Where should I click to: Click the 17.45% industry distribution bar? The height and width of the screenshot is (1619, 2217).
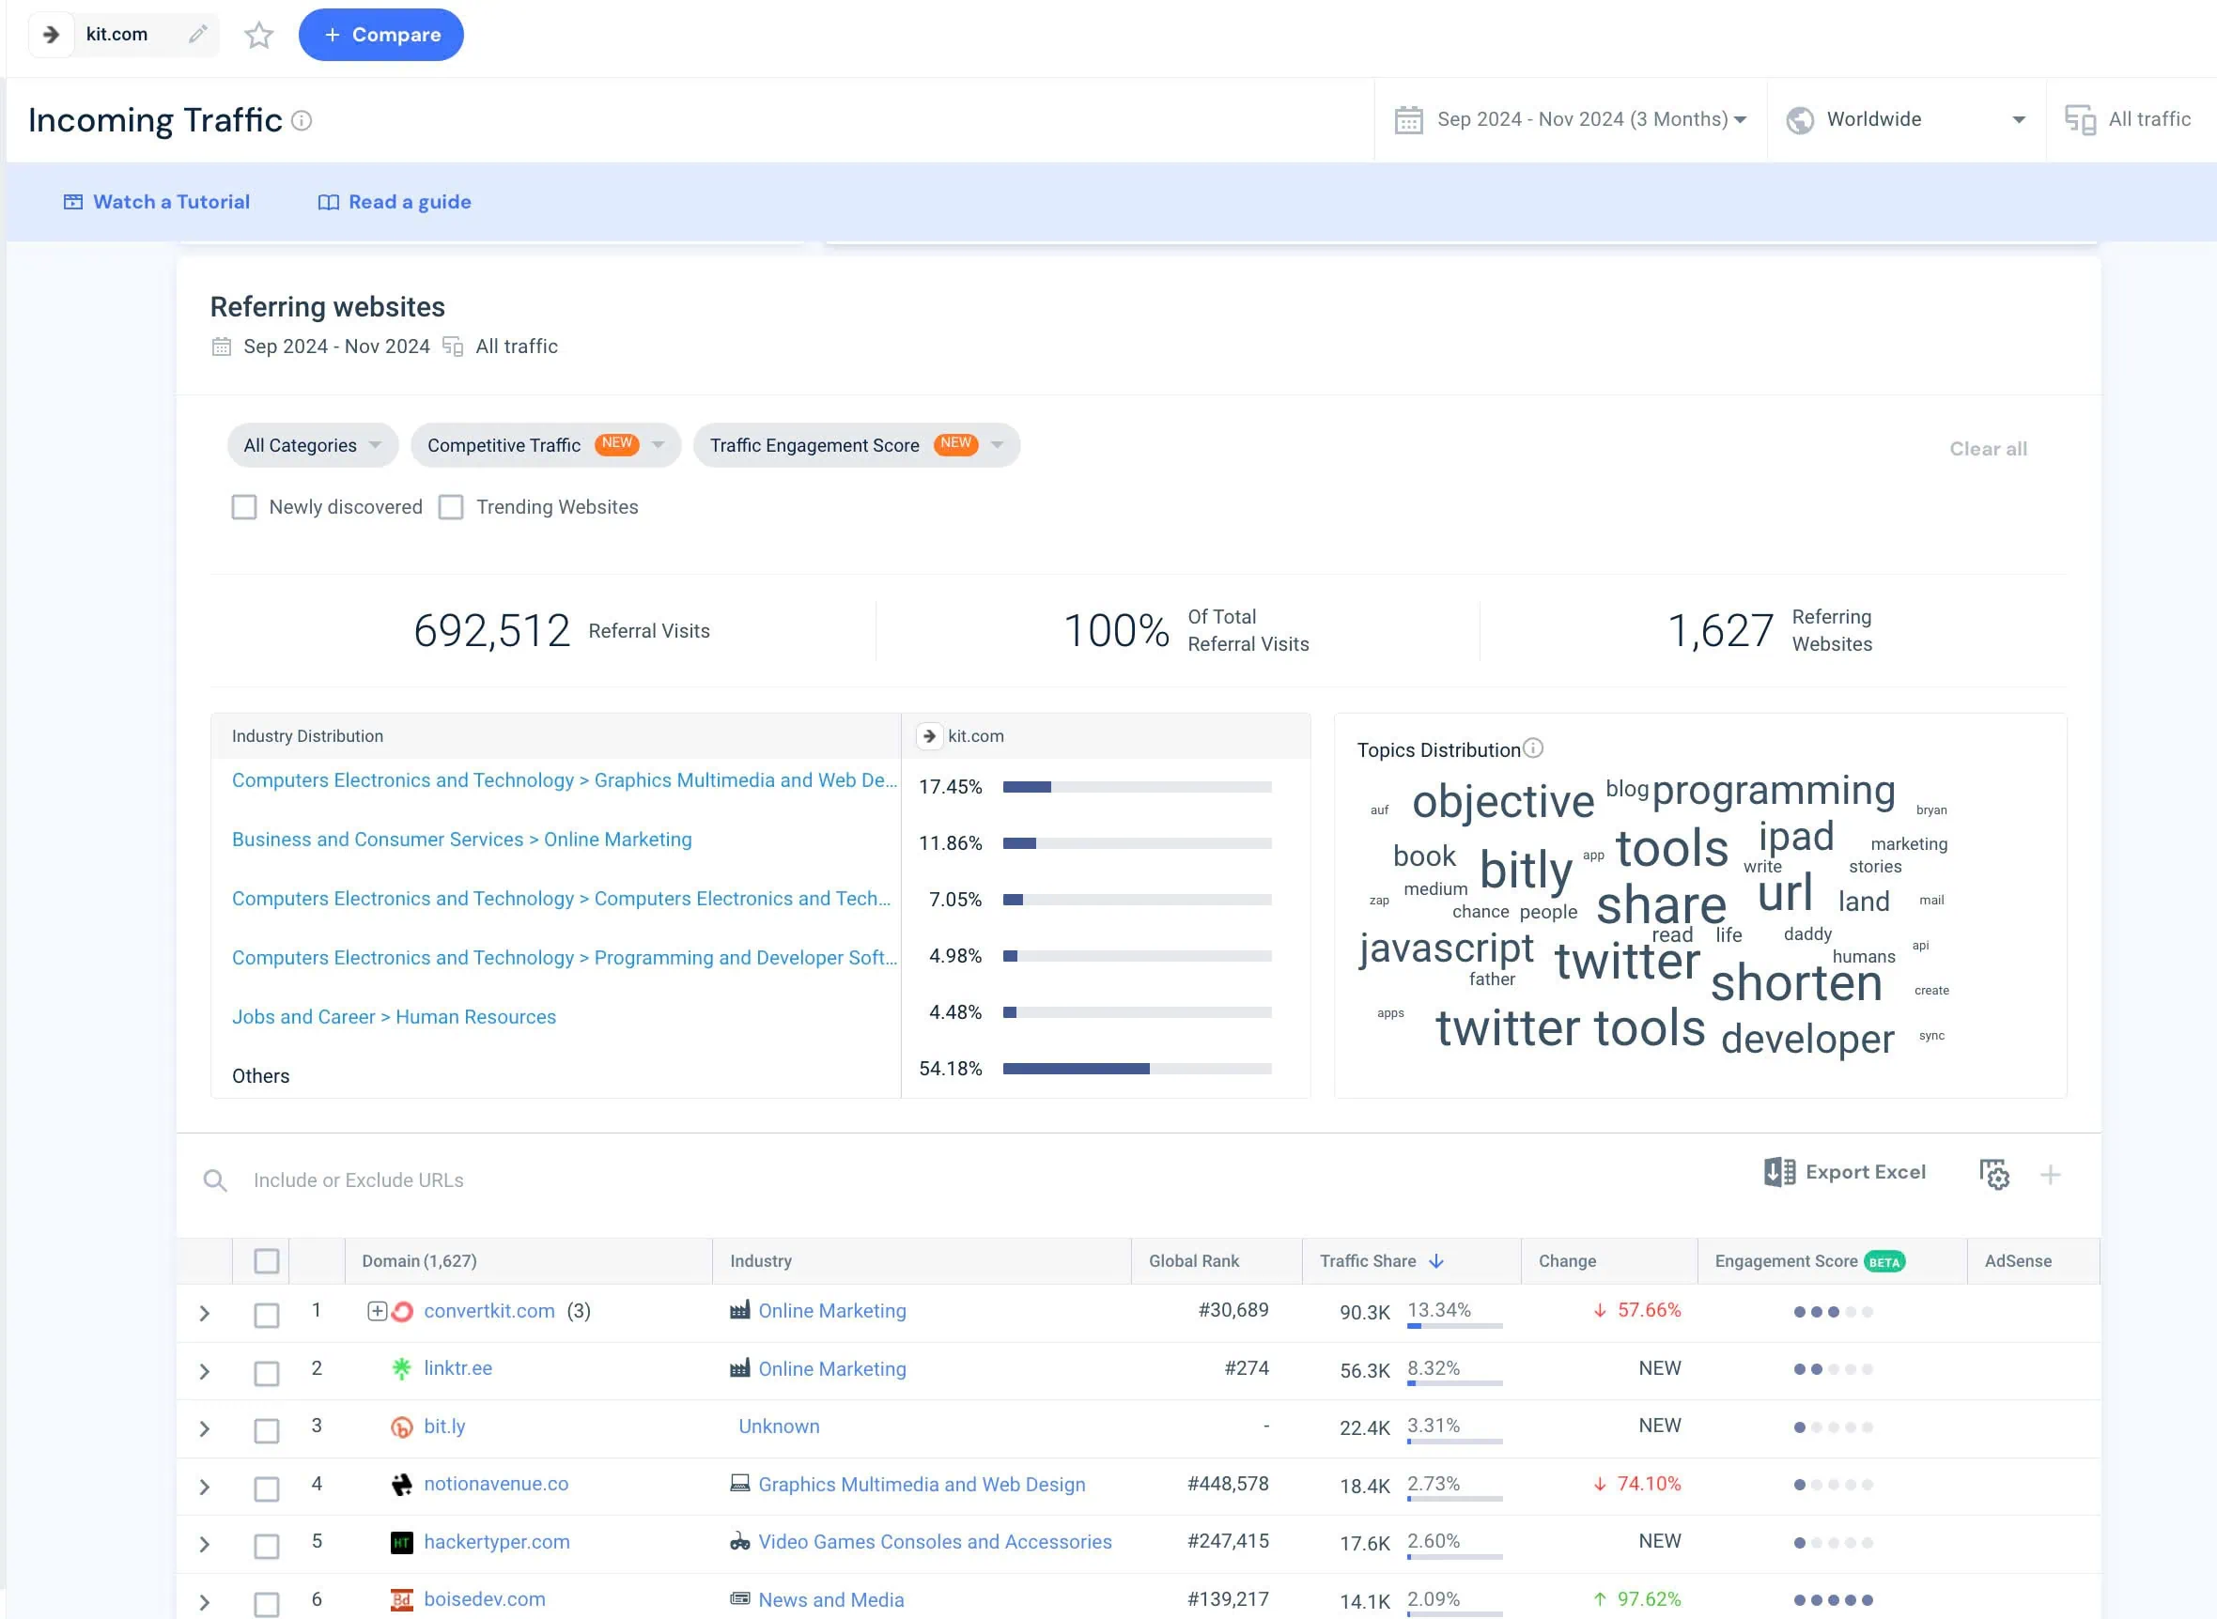pos(1137,787)
